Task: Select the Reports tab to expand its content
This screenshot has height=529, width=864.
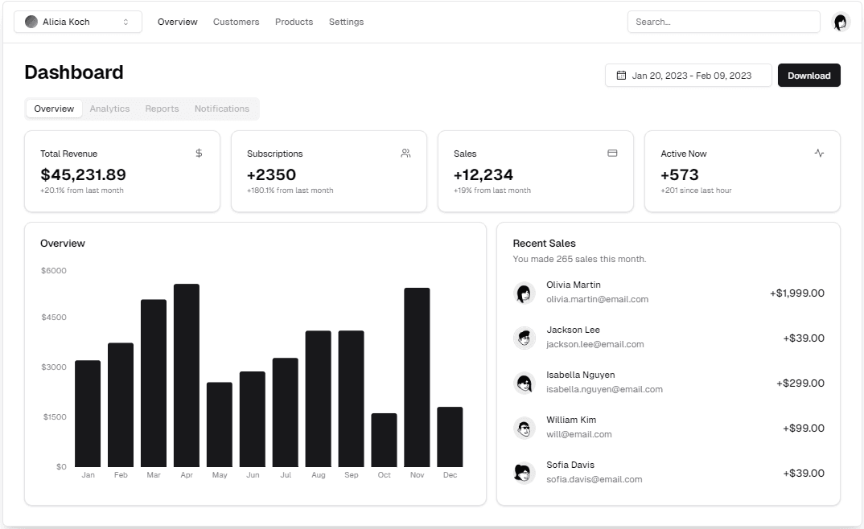Action: (162, 109)
